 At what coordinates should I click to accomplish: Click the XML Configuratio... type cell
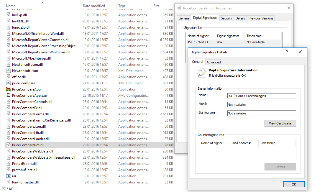pyautogui.click(x=133, y=96)
